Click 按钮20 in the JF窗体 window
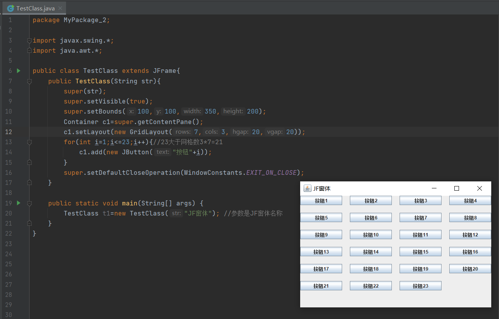The height and width of the screenshot is (319, 499). [470, 269]
